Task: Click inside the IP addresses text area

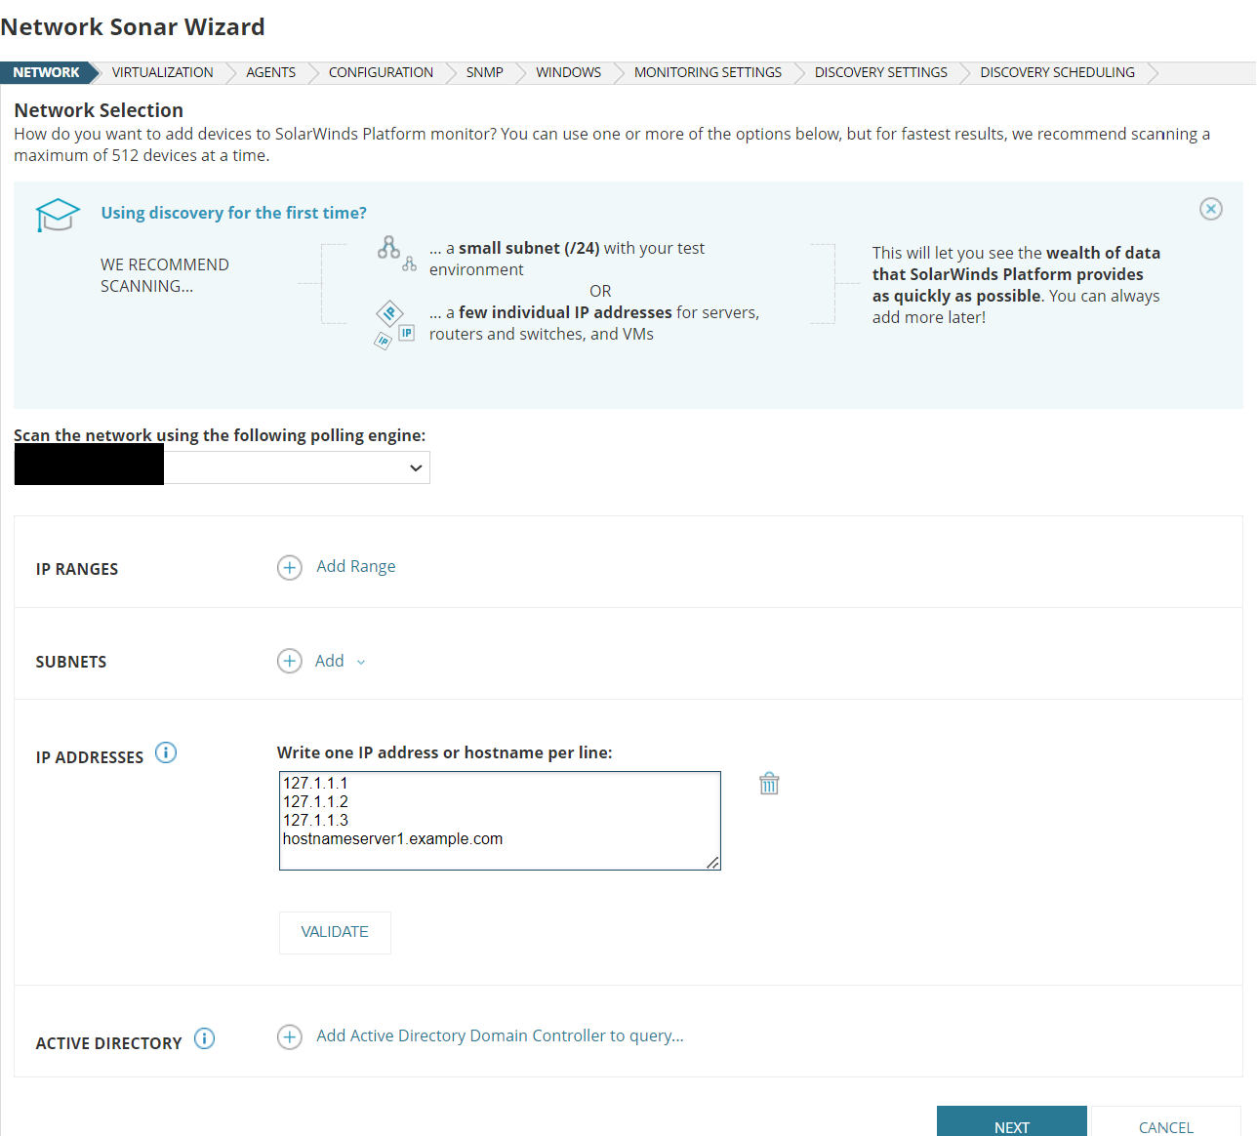Action: (x=500, y=821)
